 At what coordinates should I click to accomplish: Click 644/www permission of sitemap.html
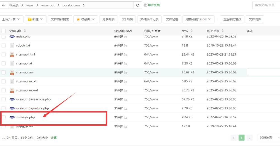(x=151, y=54)
